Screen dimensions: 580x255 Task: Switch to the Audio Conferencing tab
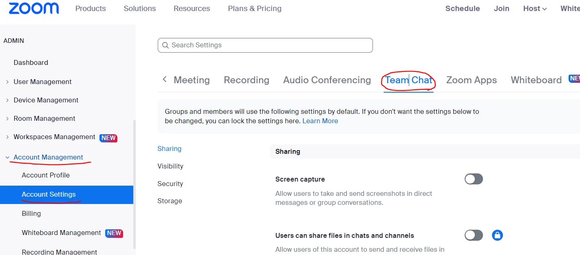327,80
